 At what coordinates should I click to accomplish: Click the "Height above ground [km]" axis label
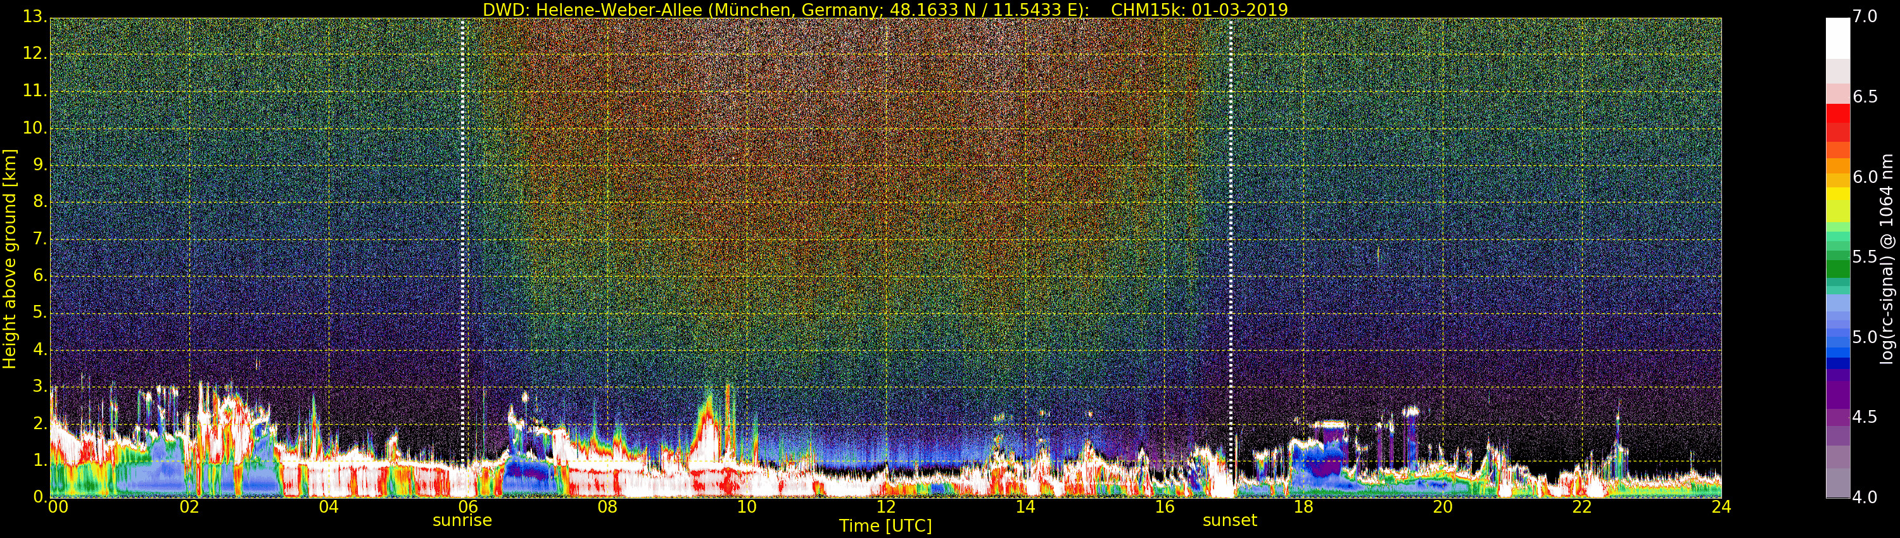click(x=9, y=259)
